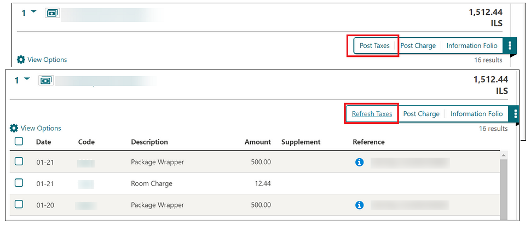The image size is (531, 225).
Task: Expand the top window 1 dropdown arrow
Action: click(x=33, y=12)
